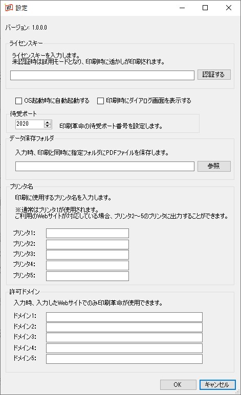The image size is (241, 395).
Task: Click the プリンタ5 input field
Action: [x=87, y=276]
